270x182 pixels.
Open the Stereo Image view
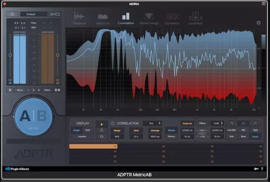[149, 19]
